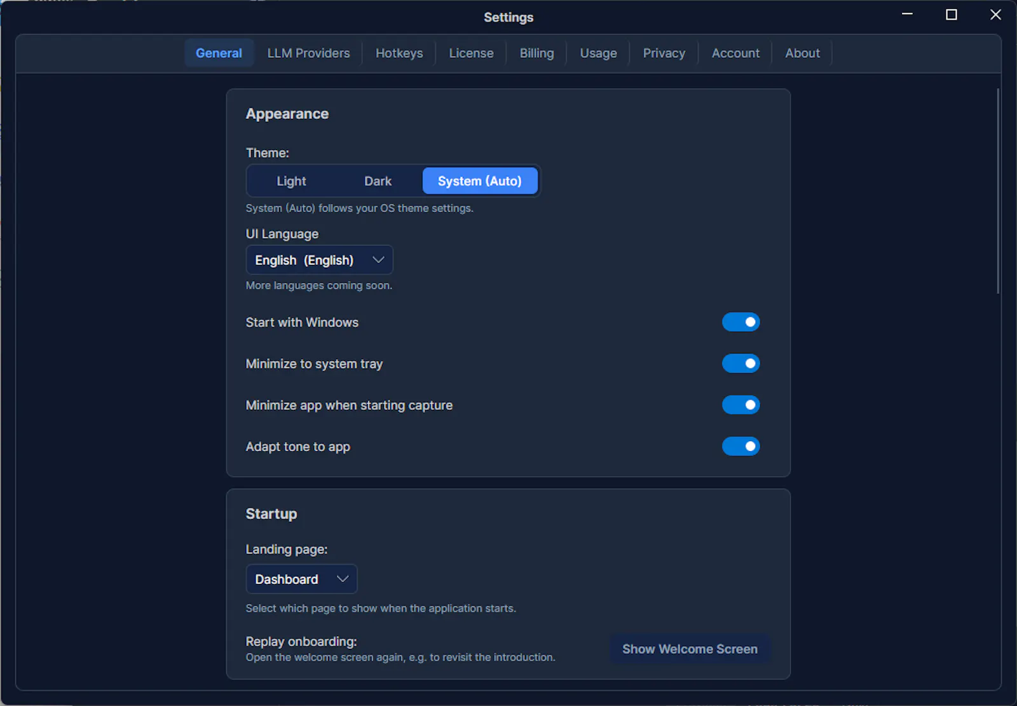
Task: Open the UI Language dropdown
Action: click(320, 260)
